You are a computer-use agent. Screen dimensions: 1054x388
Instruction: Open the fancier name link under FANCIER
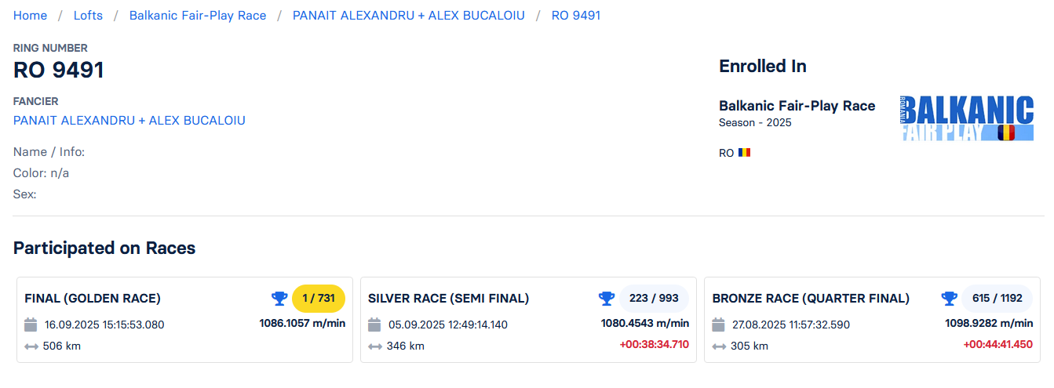(129, 121)
